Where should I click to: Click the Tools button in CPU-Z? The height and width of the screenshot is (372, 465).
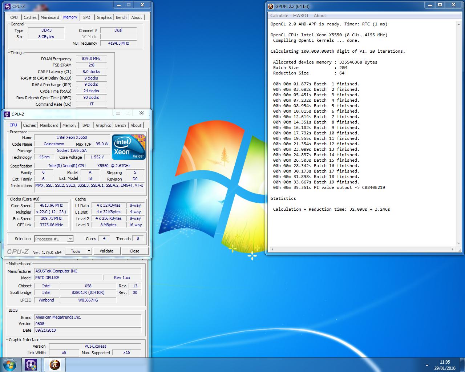coord(76,251)
